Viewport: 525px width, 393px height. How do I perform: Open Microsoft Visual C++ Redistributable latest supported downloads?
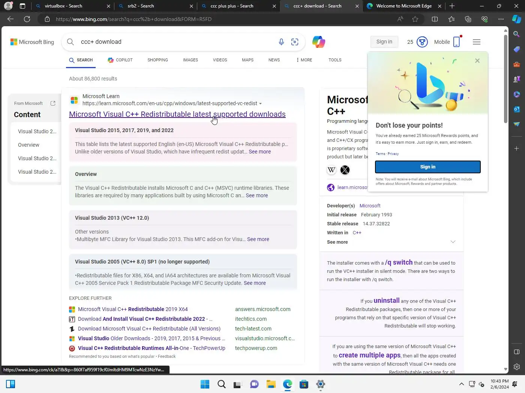[177, 114]
